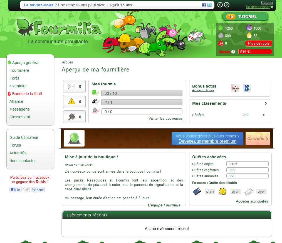Click the grey stone resource icon

point(221,35)
